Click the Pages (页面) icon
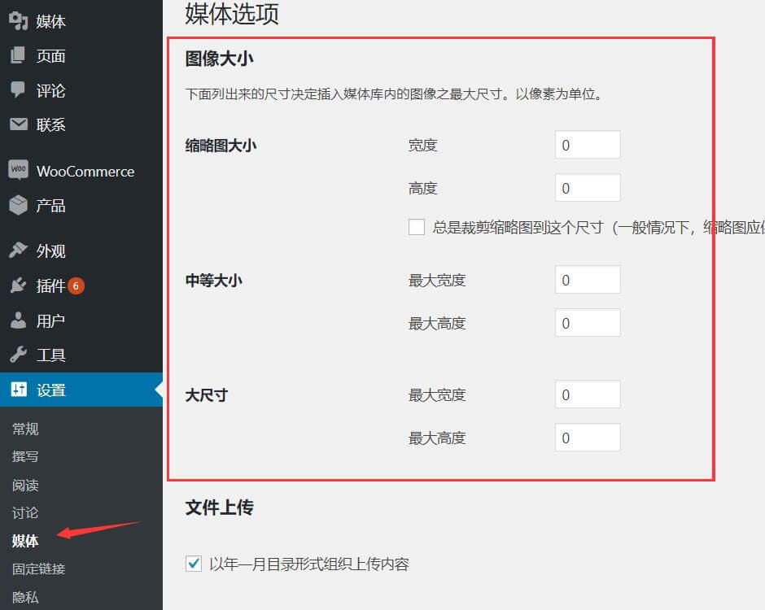765x610 pixels. pos(18,56)
